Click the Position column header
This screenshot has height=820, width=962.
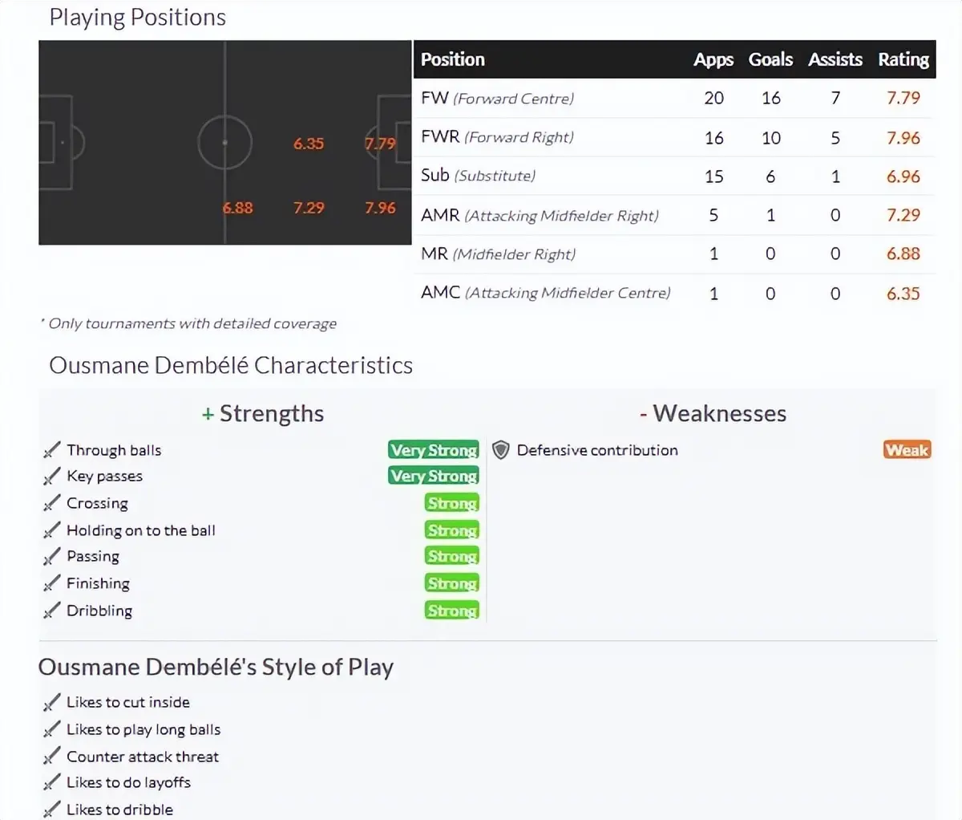pos(453,59)
